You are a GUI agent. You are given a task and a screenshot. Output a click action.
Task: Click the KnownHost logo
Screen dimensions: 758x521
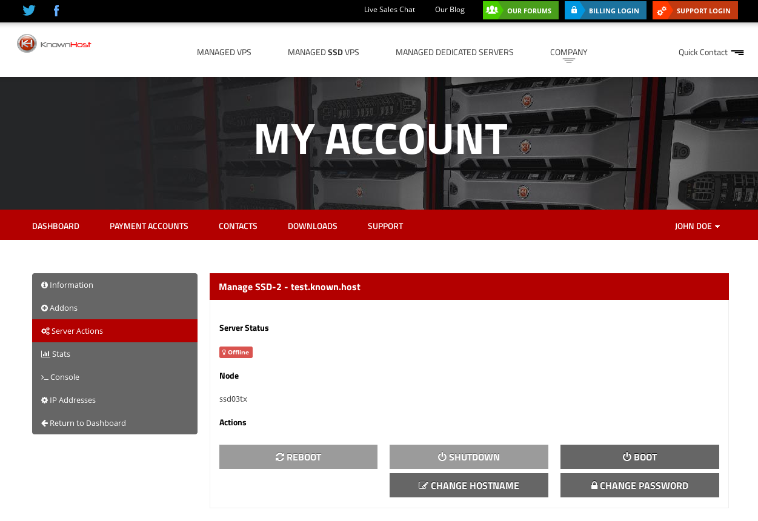(x=54, y=44)
